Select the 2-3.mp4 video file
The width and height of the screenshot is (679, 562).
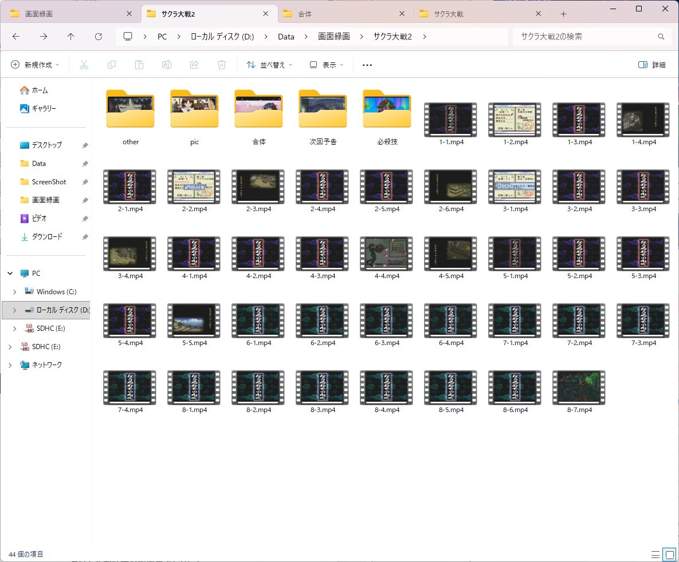coord(258,191)
